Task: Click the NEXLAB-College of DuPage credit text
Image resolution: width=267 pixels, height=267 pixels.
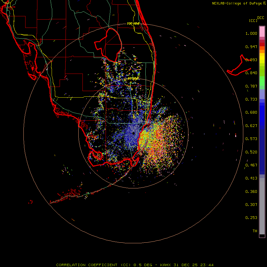Action: [239, 3]
